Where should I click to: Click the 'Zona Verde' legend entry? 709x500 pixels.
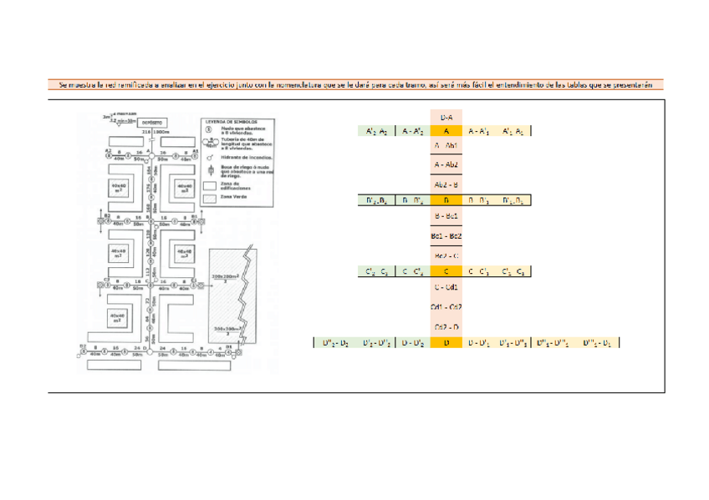[x=233, y=197]
